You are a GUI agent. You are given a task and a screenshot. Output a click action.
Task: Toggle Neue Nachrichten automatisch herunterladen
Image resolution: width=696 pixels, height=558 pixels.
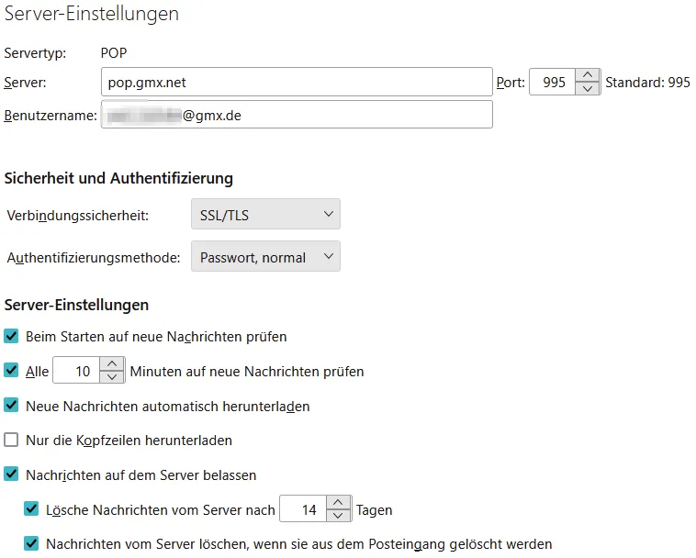click(x=11, y=405)
